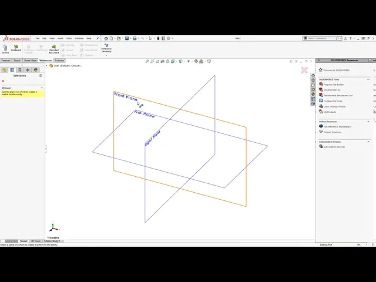Switch to the Features tab
Viewport: 376px width, 282px height.
pyautogui.click(x=6, y=61)
